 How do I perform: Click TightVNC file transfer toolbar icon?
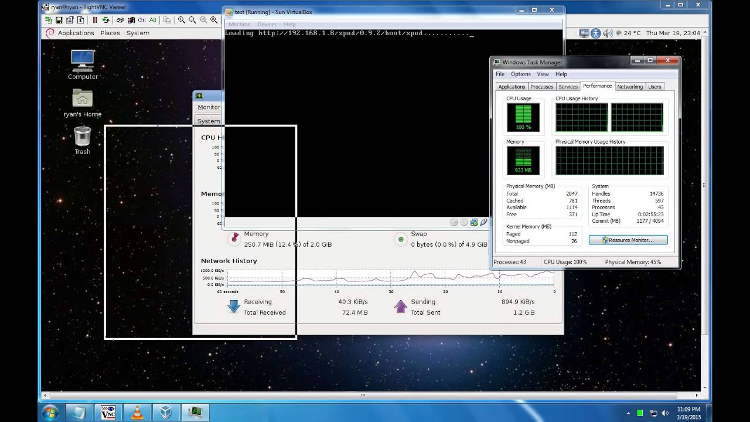[167, 20]
